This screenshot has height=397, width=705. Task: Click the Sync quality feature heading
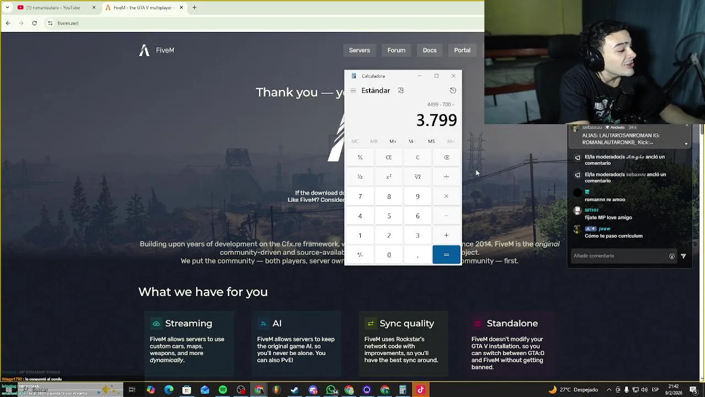coord(406,323)
